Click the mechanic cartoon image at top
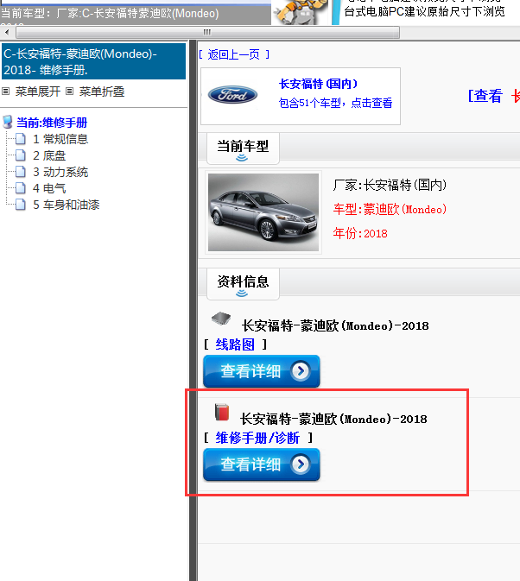Viewport: 520px width, 581px height. 300,13
